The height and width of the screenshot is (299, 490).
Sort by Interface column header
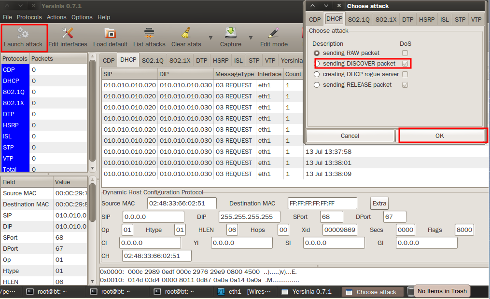pos(269,74)
